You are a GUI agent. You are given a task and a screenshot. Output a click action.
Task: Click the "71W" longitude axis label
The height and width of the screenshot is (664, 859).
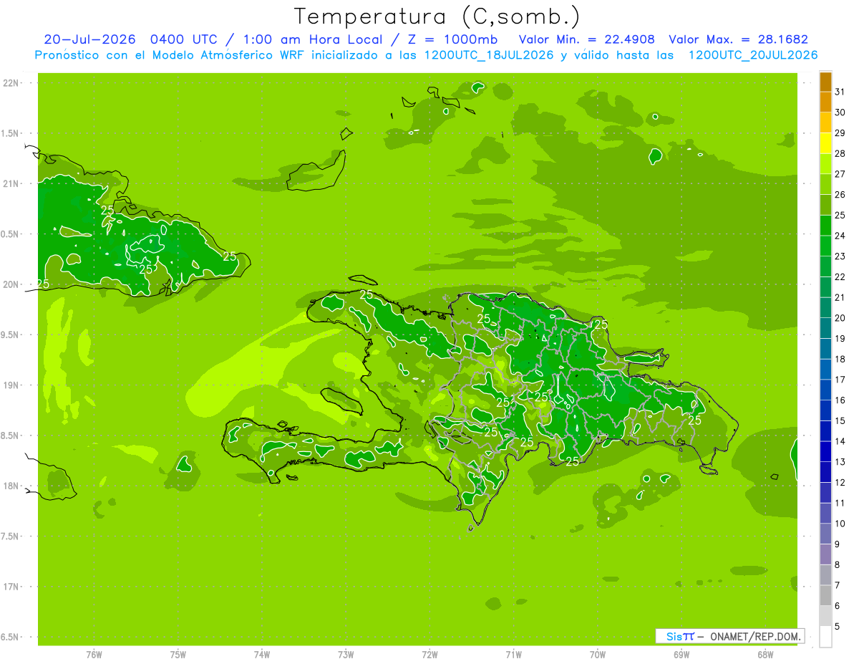(513, 654)
